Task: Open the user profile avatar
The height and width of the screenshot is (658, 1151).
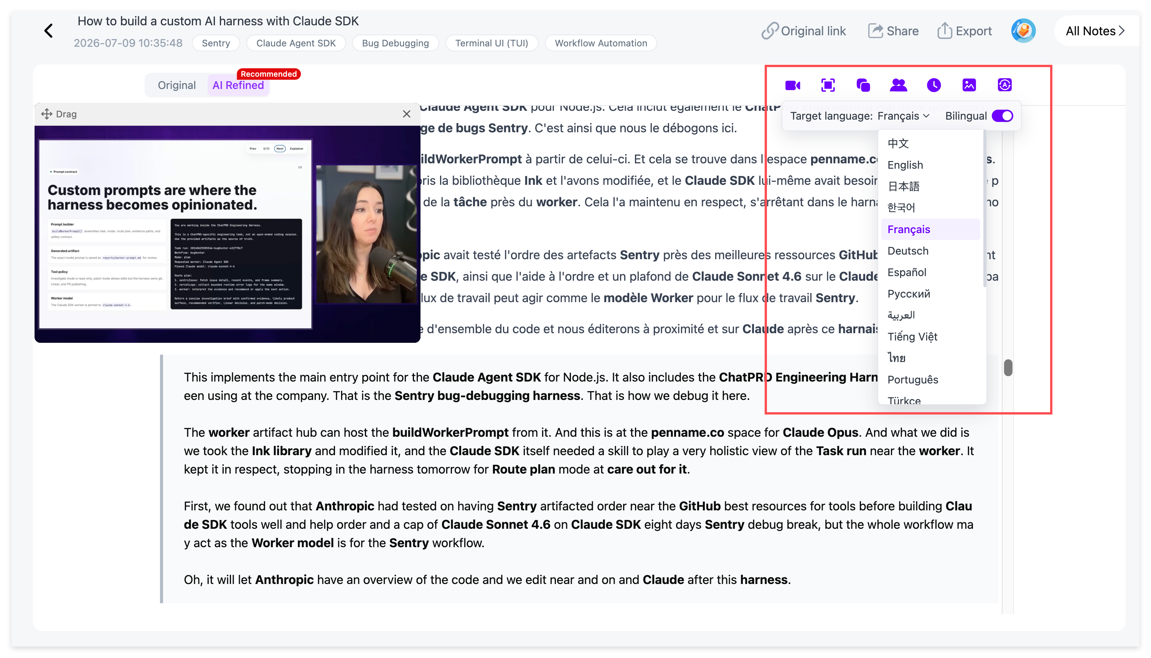Action: 1023,31
